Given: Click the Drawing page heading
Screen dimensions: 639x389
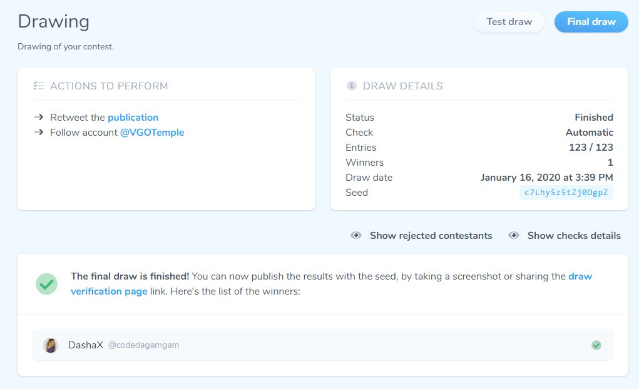Looking at the screenshot, I should point(53,22).
